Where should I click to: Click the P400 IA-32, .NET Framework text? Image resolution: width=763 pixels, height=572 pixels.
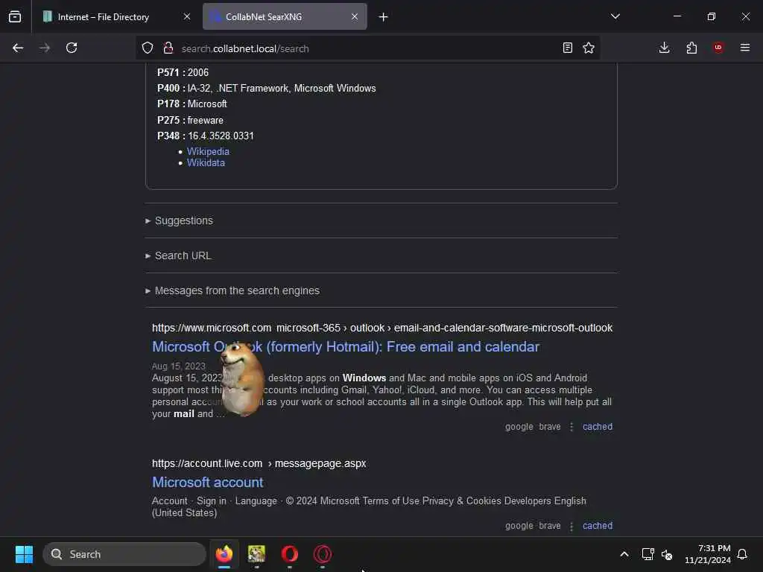(266, 88)
